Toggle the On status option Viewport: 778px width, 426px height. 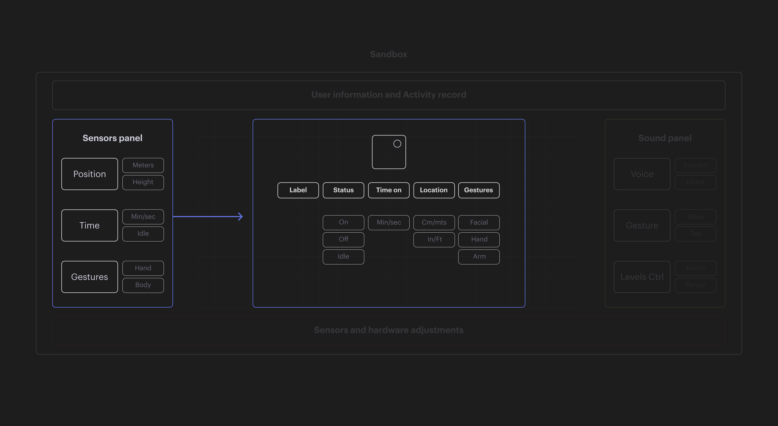343,222
